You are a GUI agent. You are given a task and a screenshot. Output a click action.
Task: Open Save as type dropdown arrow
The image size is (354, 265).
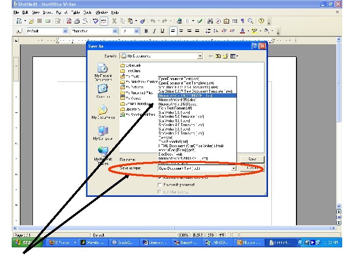(x=234, y=168)
